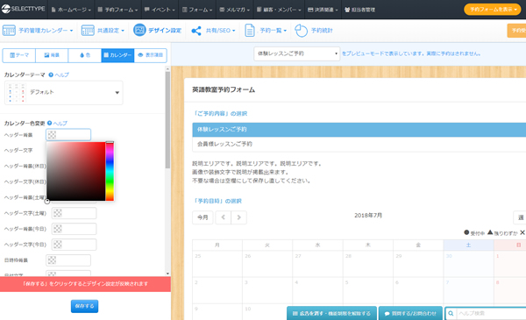Click the 共有/SEO share icon
Image resolution: width=526 pixels, height=320 pixels.
coord(195,31)
